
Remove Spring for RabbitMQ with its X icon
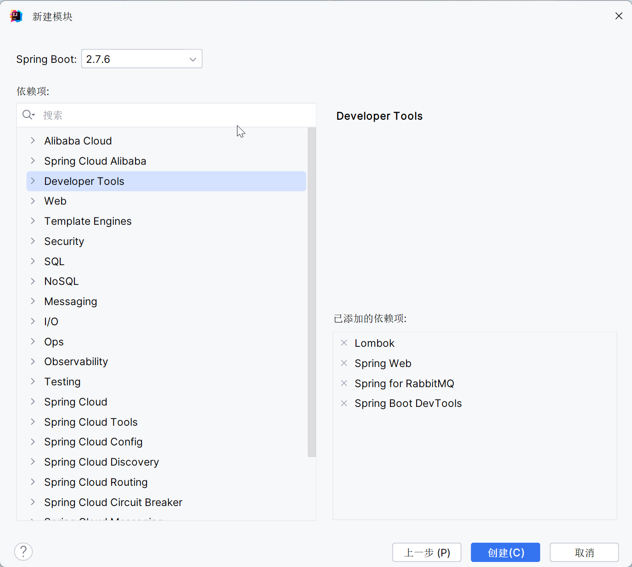344,383
